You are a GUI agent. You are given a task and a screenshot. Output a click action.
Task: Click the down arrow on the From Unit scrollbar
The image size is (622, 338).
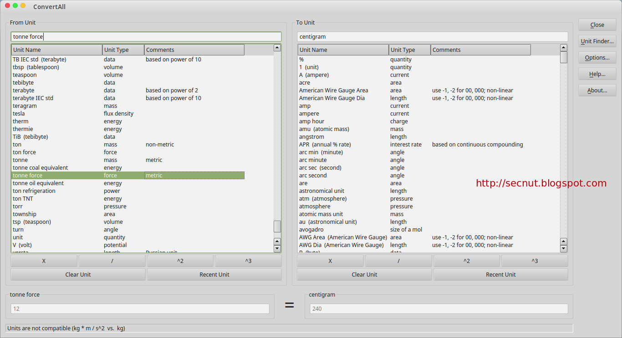click(277, 248)
